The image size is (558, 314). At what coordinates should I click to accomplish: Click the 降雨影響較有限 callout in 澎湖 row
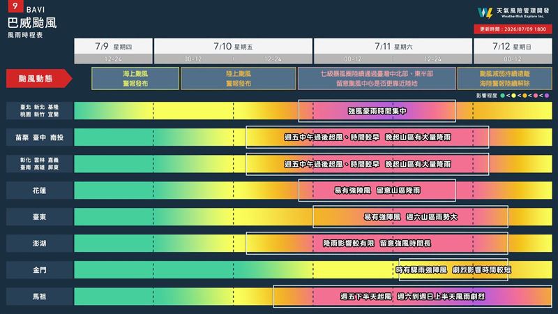tap(377, 243)
